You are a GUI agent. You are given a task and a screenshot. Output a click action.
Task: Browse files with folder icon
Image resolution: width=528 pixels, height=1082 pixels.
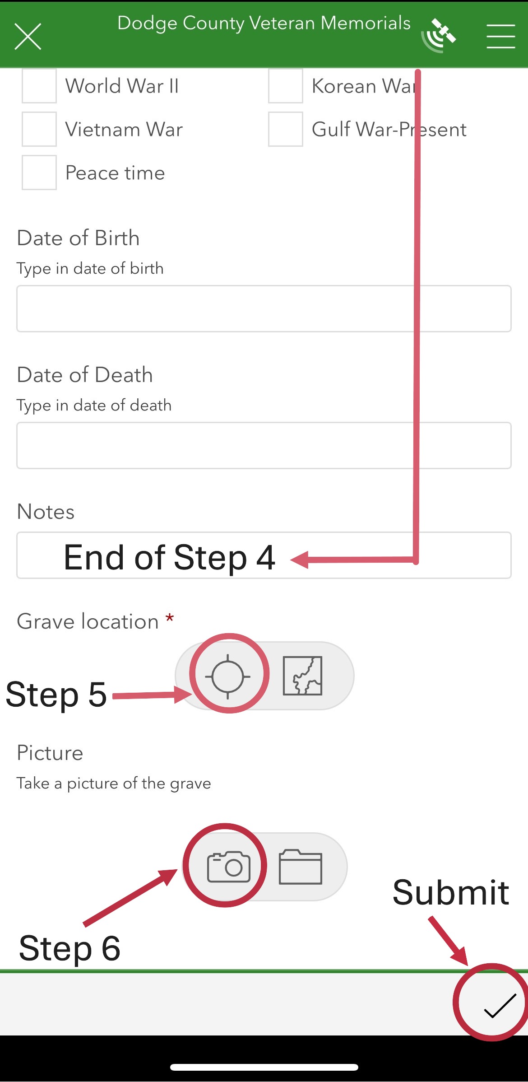(301, 866)
